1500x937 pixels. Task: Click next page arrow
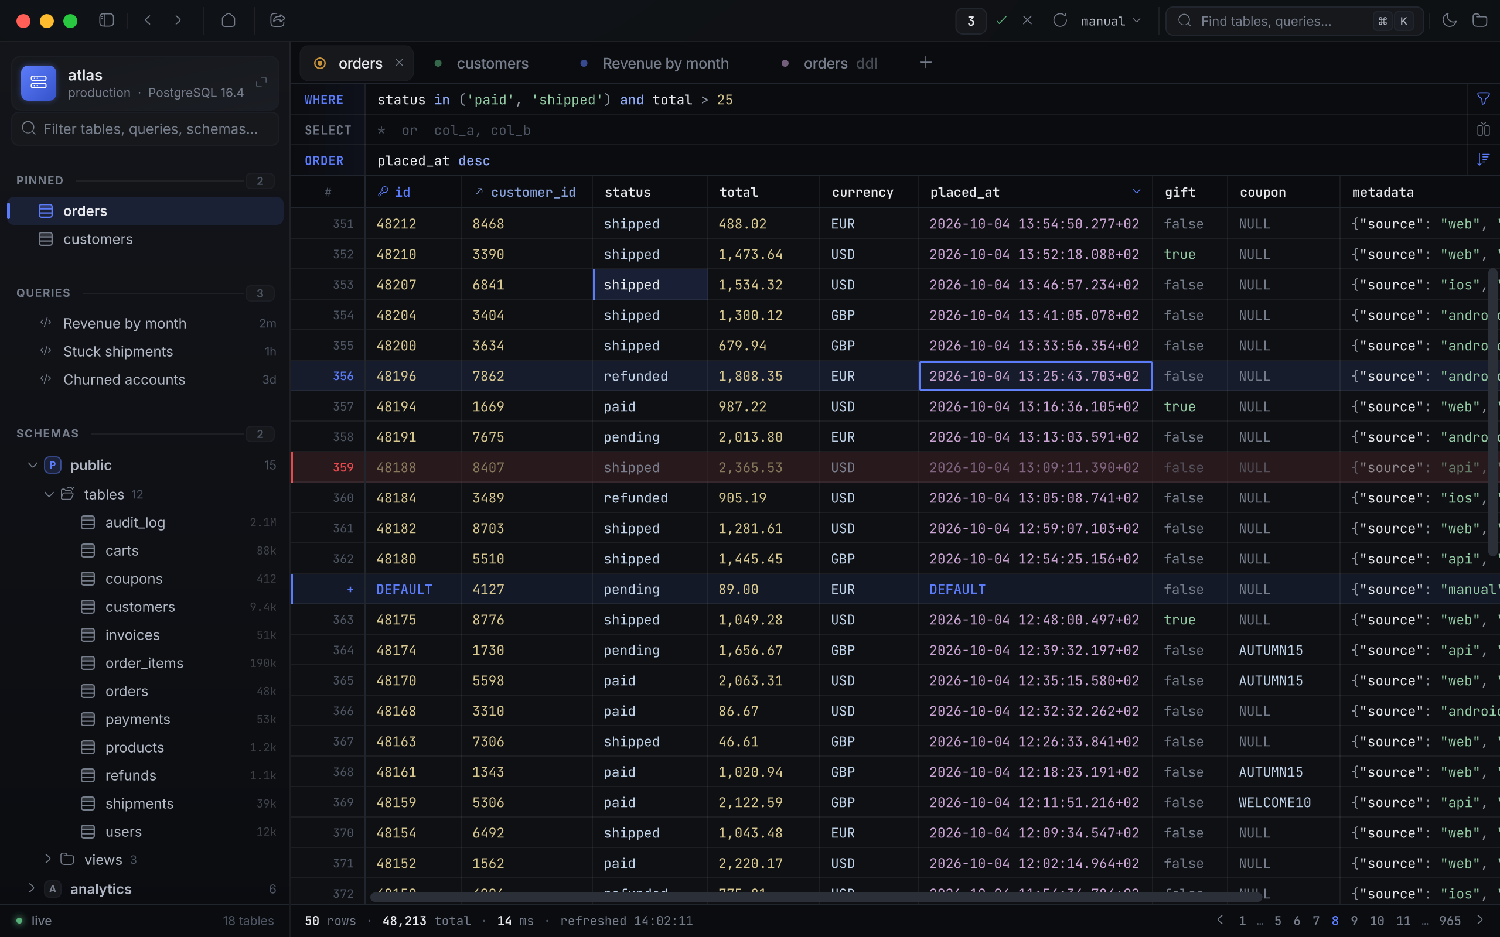[1481, 919]
